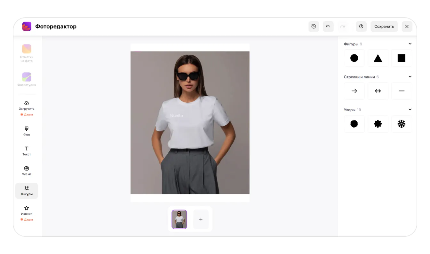Viewport: 430px width, 254px height.
Task: Open the help question mark icon
Action: click(361, 27)
